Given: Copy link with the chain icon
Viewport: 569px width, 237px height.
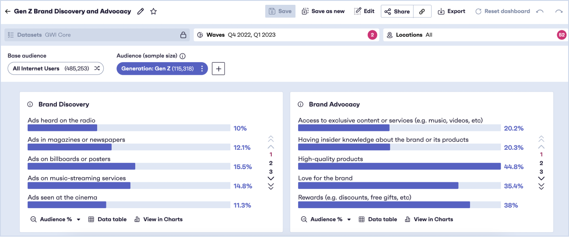Looking at the screenshot, I should (422, 11).
